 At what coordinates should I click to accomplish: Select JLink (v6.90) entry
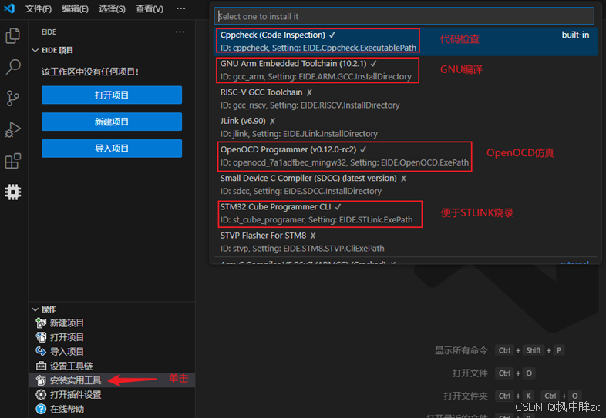[x=406, y=127]
